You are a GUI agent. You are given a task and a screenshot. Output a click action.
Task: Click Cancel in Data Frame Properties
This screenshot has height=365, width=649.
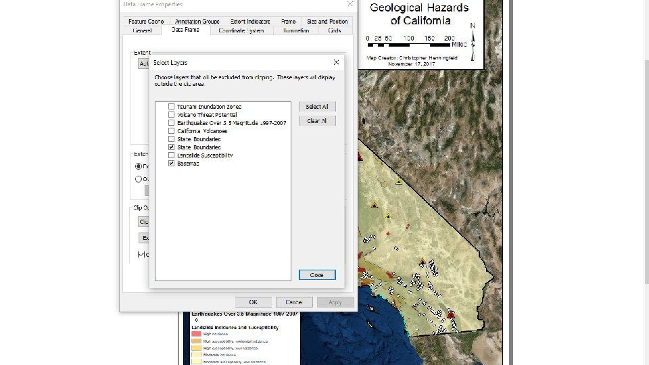click(294, 302)
